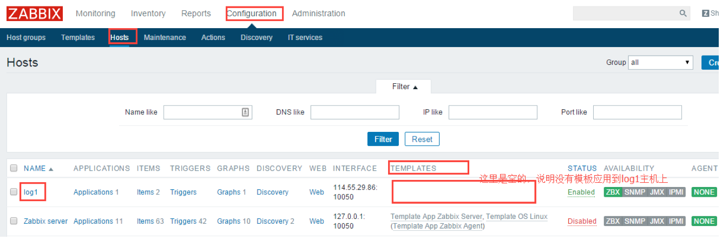Open the Configuration menu
The image size is (722, 240).
(251, 14)
